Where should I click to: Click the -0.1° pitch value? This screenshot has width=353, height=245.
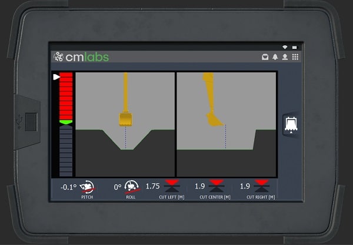click(x=68, y=187)
